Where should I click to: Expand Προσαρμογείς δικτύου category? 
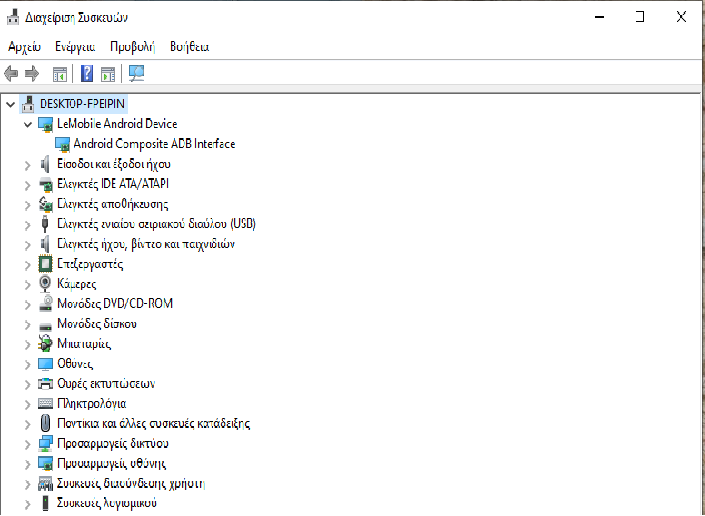[27, 444]
